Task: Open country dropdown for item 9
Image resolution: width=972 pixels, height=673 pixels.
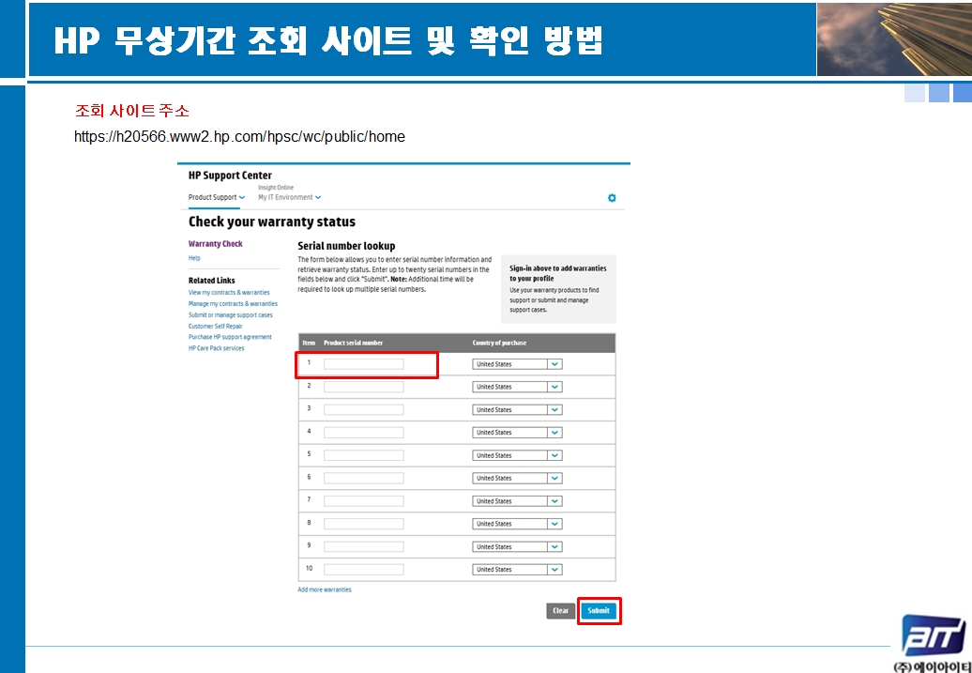Action: pyautogui.click(x=517, y=547)
